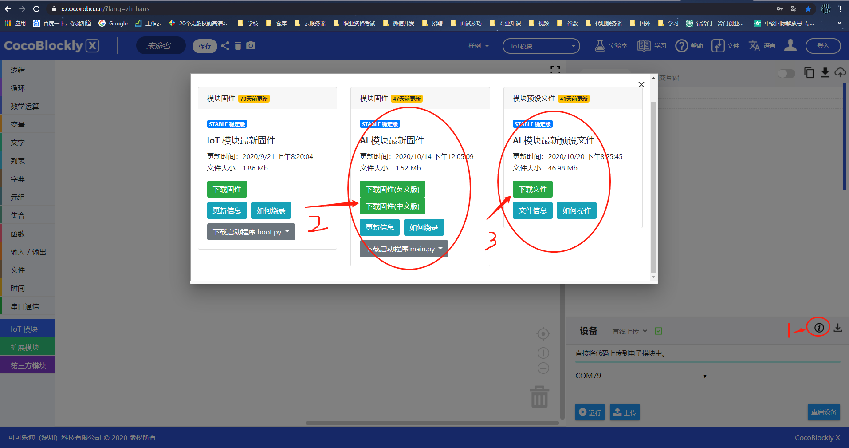
Task: Click the fullscreen expand icon
Action: [555, 69]
